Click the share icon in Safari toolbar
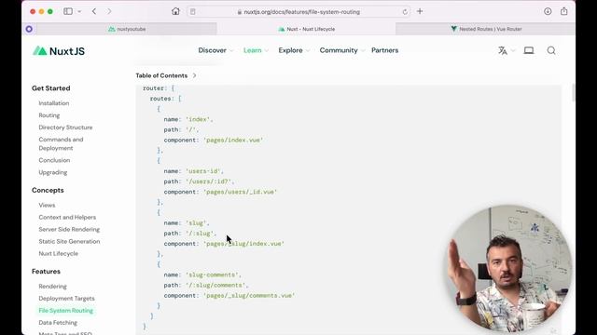Image resolution: width=597 pixels, height=335 pixels. pos(563,11)
